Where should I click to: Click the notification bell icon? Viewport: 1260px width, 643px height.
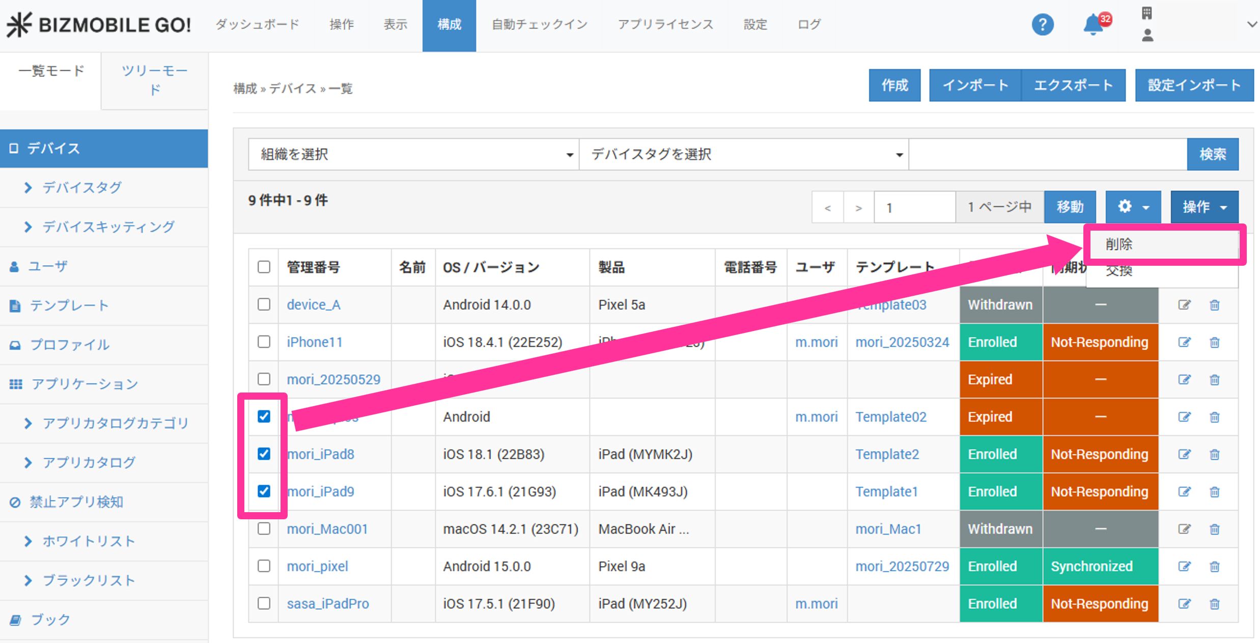(1093, 24)
